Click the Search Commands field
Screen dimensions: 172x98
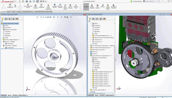coord(150,1)
